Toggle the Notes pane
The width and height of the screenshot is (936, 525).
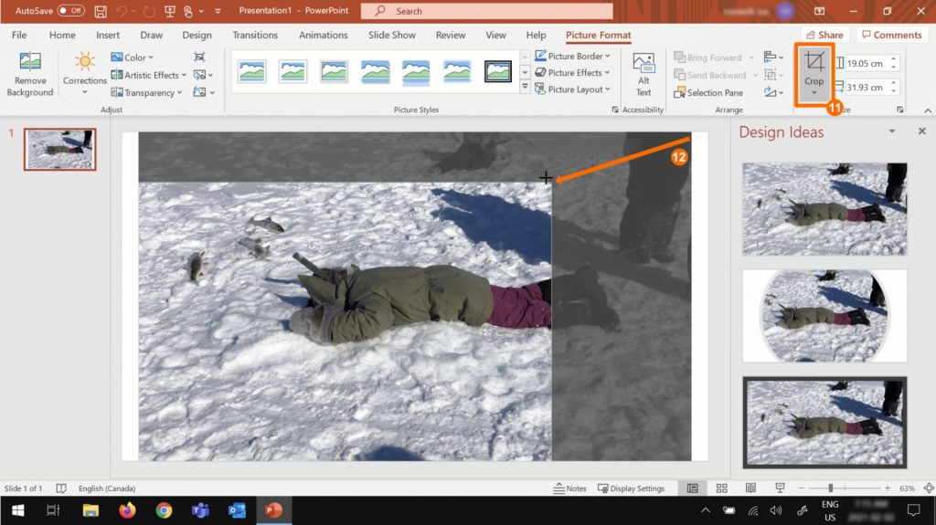[570, 488]
